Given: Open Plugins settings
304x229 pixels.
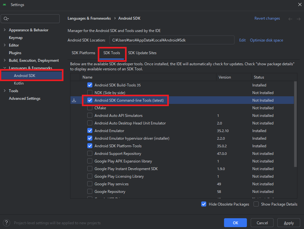Looking at the screenshot, I should pos(15,53).
